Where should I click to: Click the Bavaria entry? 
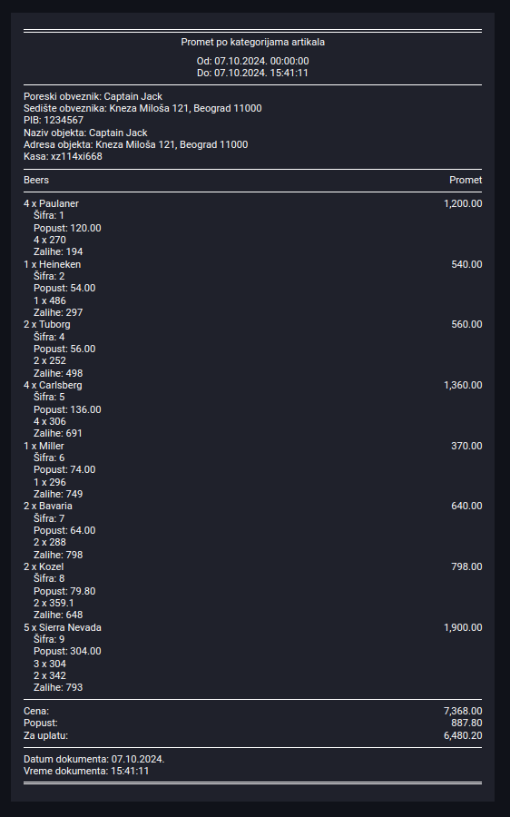[252, 506]
